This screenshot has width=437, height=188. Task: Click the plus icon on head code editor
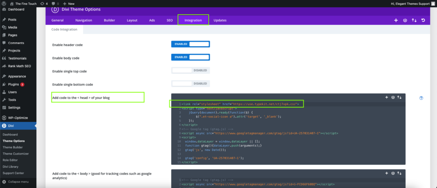tap(387, 97)
